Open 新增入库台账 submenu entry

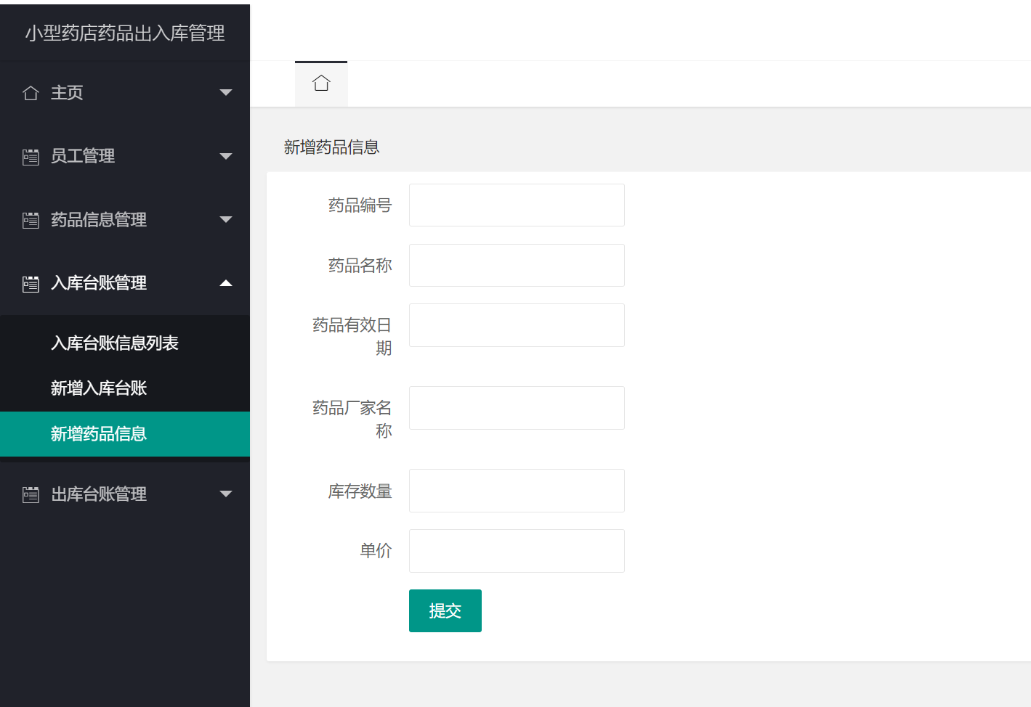pos(125,388)
